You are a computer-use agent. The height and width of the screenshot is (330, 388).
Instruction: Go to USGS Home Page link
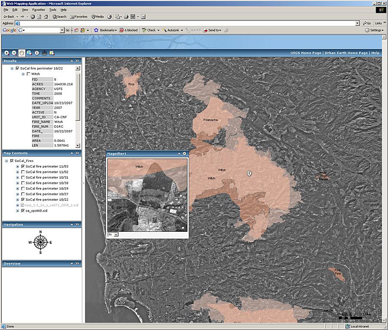306,53
